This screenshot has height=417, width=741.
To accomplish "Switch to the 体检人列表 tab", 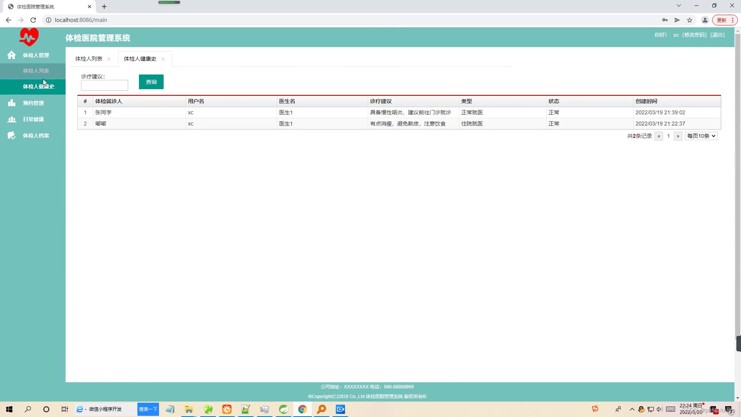I will point(88,59).
